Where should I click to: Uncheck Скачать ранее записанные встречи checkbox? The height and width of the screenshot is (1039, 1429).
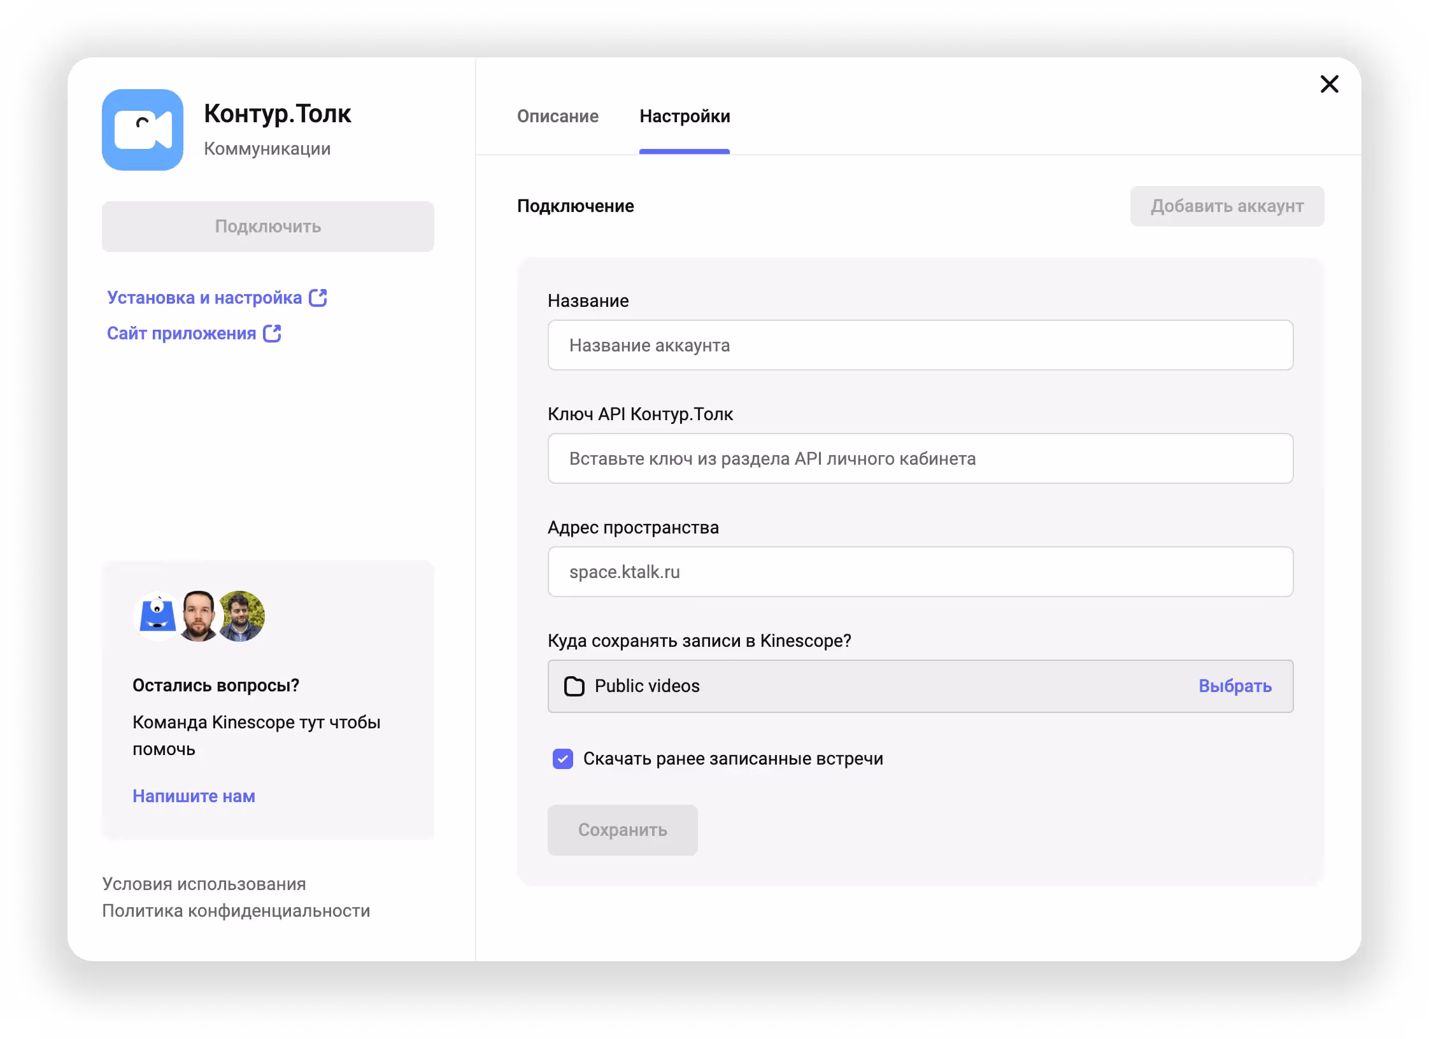coord(563,758)
